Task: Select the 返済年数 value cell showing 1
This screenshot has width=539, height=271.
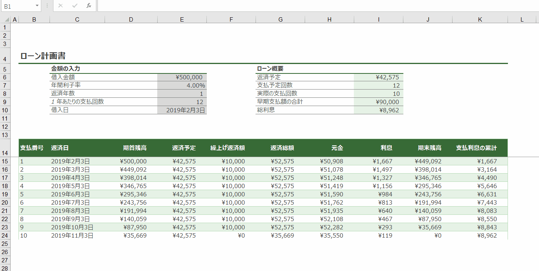Action: pos(182,94)
